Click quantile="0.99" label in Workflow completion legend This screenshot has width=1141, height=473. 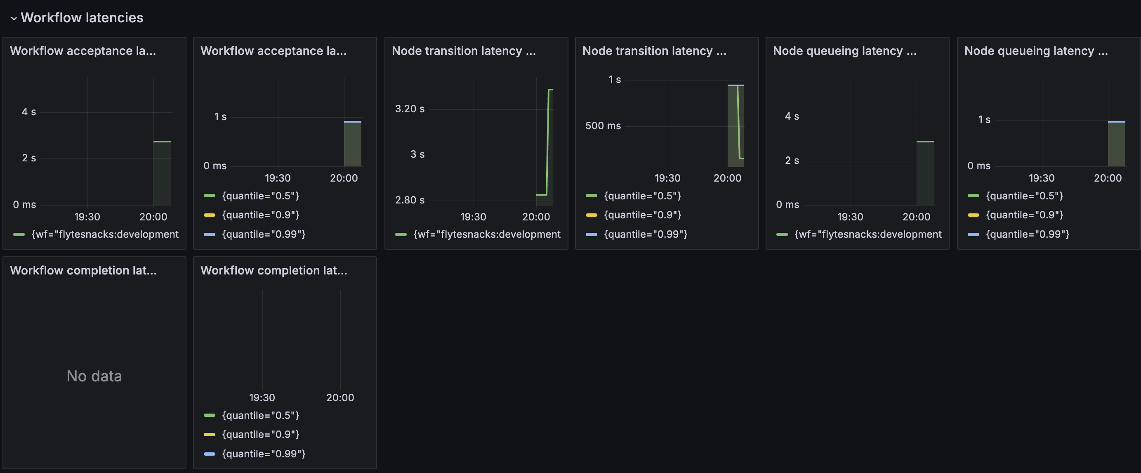coord(264,454)
